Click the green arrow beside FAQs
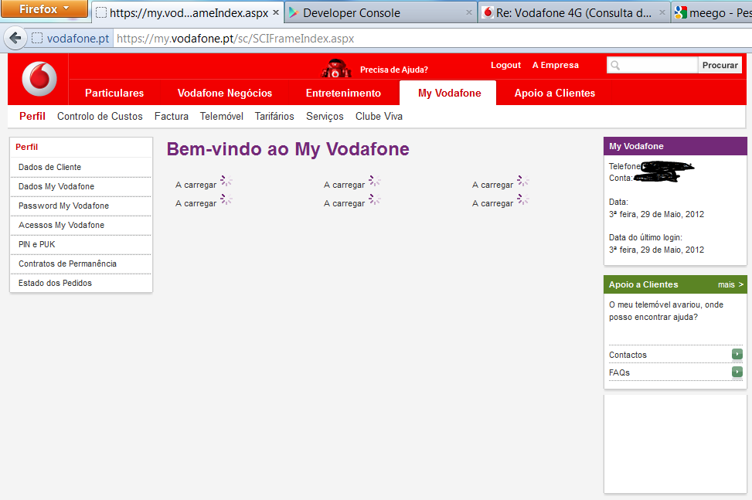752x500 pixels. 737,372
